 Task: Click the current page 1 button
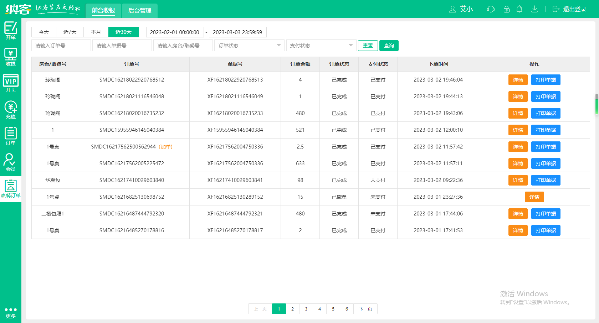pos(279,309)
